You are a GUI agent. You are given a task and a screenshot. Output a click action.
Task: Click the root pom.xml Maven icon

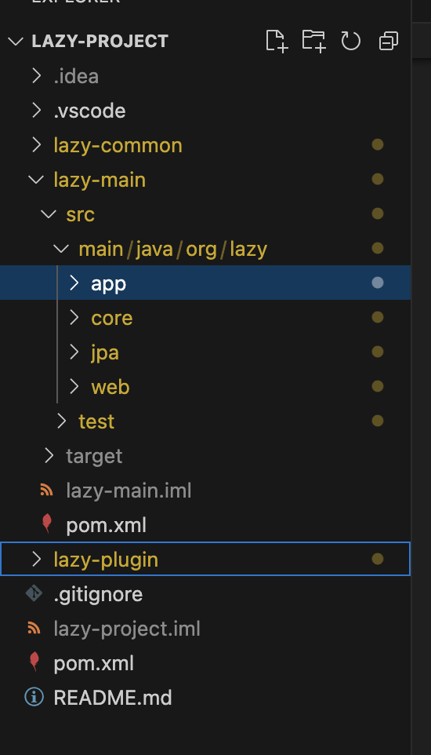pos(34,662)
